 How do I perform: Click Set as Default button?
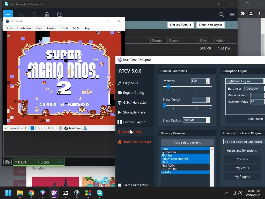(180, 25)
